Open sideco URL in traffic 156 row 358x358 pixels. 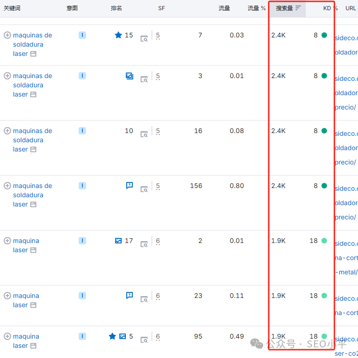click(x=346, y=203)
